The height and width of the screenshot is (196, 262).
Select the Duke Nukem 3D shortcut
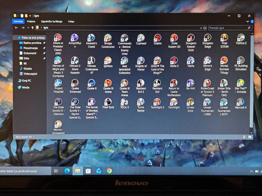[x=174, y=41]
